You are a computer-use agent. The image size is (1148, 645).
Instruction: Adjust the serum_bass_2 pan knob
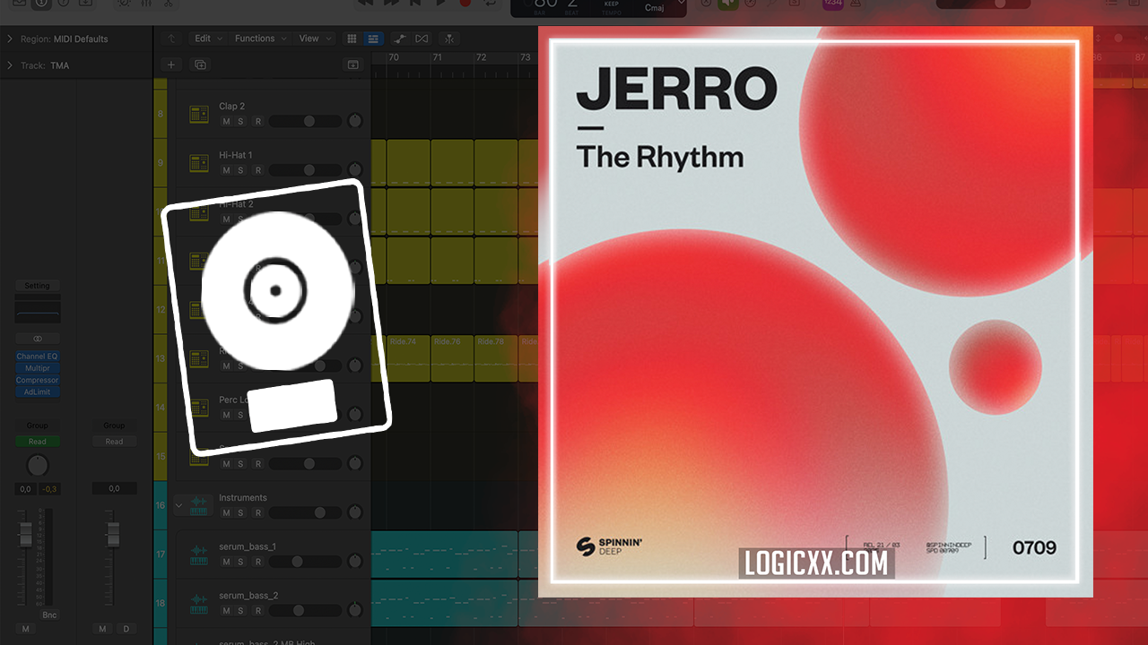click(355, 611)
